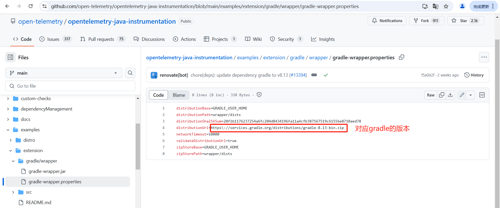This screenshot has width=500, height=208.
Task: Download the raw file icon
Action: [x=450, y=95]
